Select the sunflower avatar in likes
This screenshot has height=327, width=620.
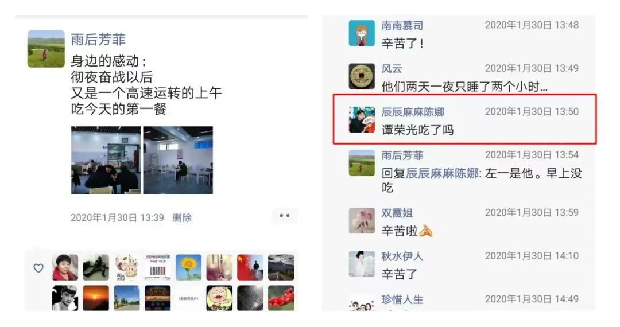point(188,267)
